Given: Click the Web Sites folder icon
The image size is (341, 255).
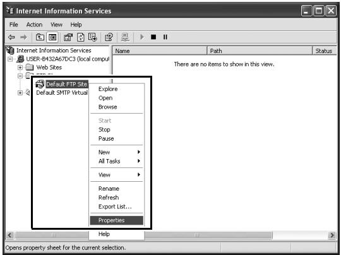Looking at the screenshot, I should point(30,67).
